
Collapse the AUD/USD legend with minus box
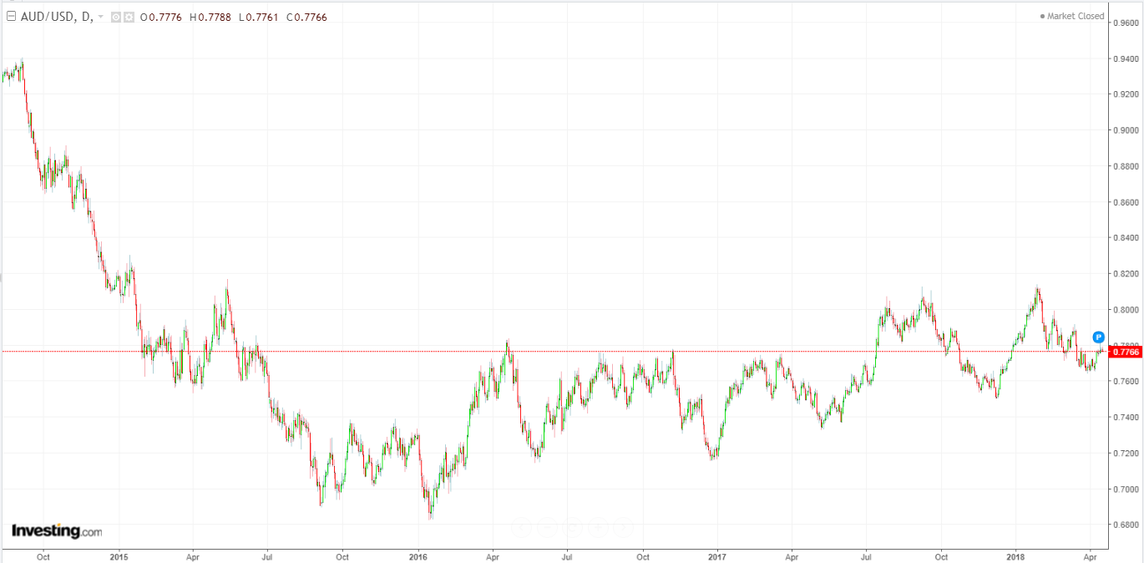coord(11,17)
